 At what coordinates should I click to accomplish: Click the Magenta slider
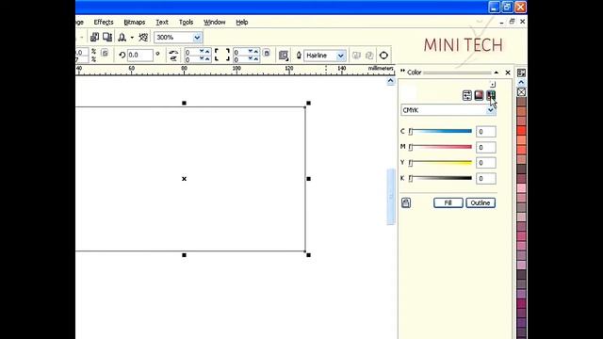[x=440, y=147]
